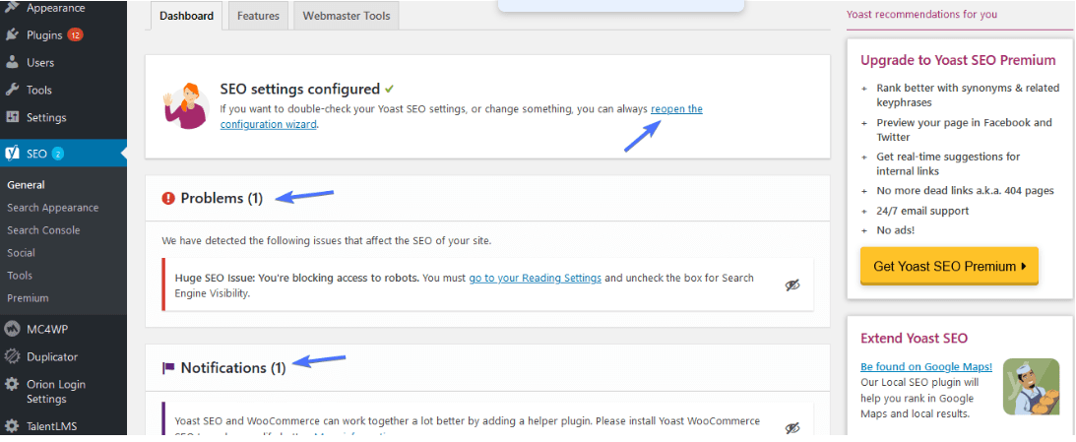Image resolution: width=1076 pixels, height=442 pixels.
Task: Click the Settings sliders icon
Action: (x=12, y=117)
